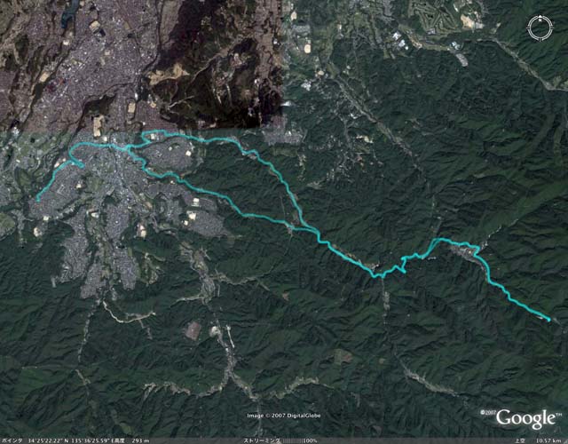Click the golf course in the top right
This screenshot has width=568, height=444.
pos(433,16)
